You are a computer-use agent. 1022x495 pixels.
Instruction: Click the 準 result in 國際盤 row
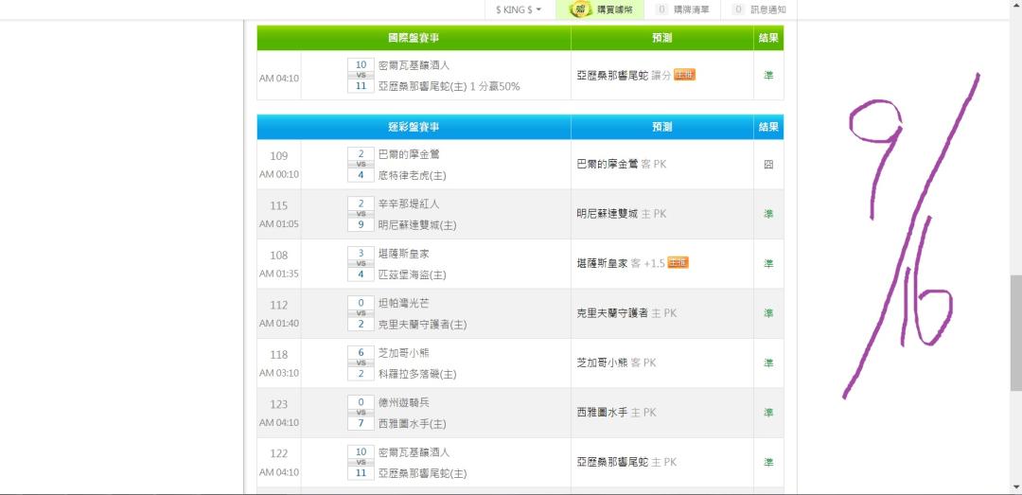click(x=768, y=75)
